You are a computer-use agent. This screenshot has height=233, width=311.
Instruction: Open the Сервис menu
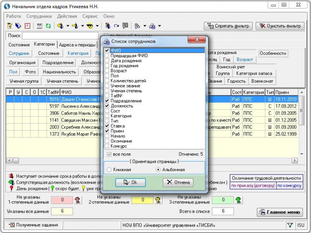click(90, 16)
